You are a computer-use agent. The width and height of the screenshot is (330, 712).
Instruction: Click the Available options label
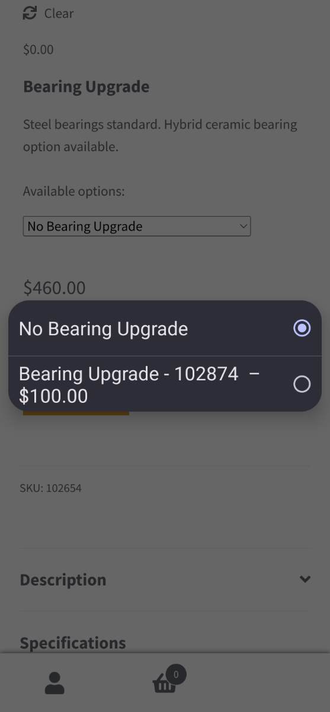pyautogui.click(x=74, y=191)
